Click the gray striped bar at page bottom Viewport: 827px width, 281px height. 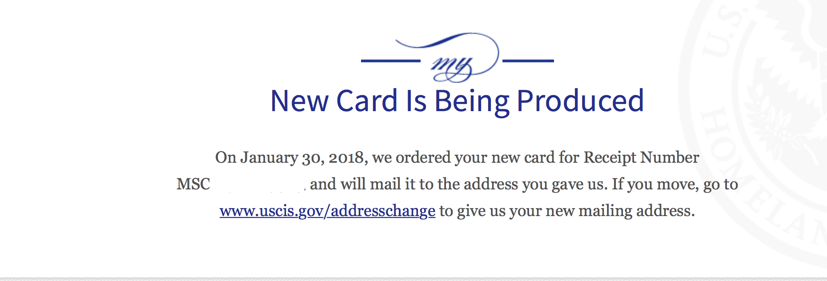pyautogui.click(x=413, y=279)
